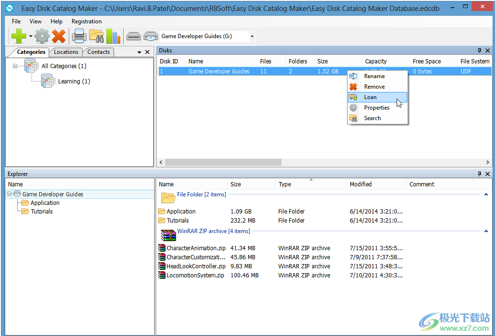Click the printer toolbar icon

pos(79,36)
